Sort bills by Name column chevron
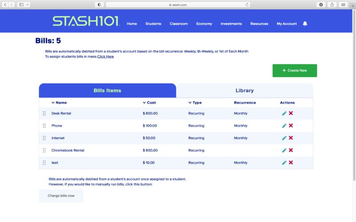Viewport: 356px width, 222px height. click(53, 103)
